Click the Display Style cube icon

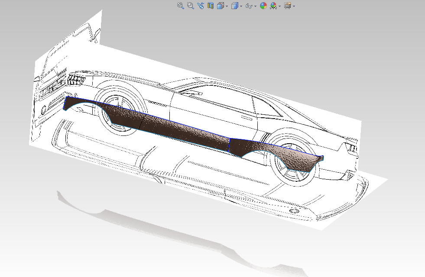pyautogui.click(x=234, y=6)
